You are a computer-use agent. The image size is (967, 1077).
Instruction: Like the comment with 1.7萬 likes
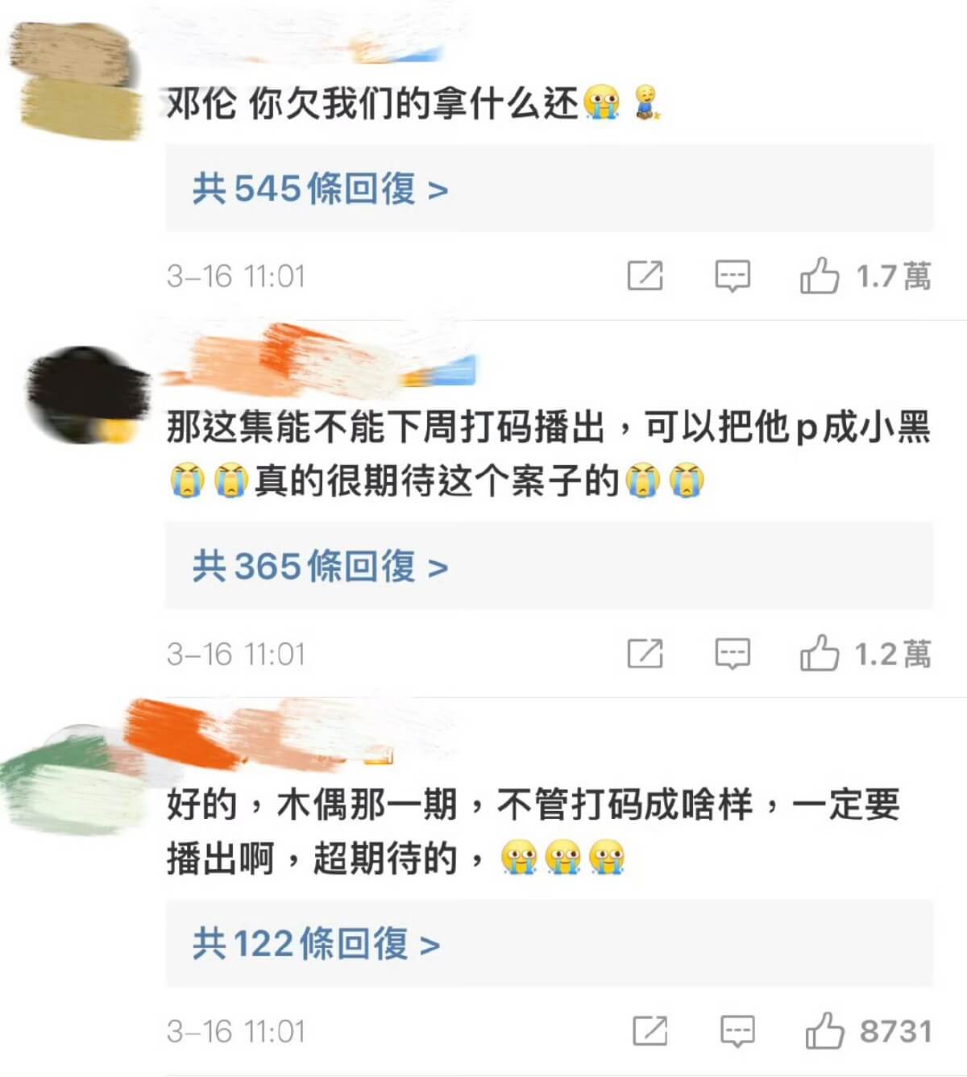click(819, 277)
